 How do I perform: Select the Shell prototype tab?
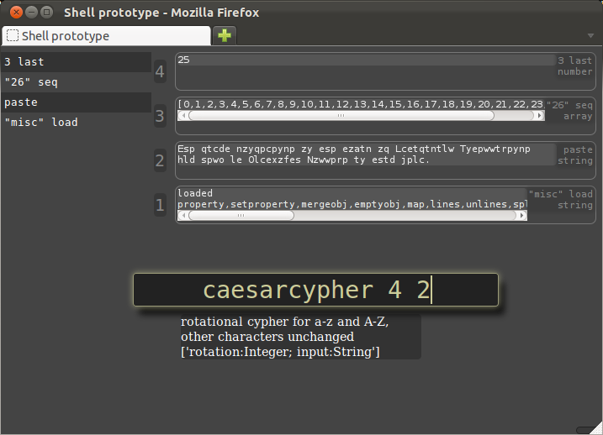coord(107,36)
